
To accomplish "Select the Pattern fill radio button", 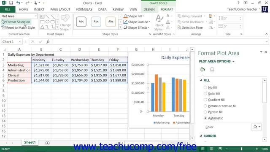I will (x=205, y=112).
